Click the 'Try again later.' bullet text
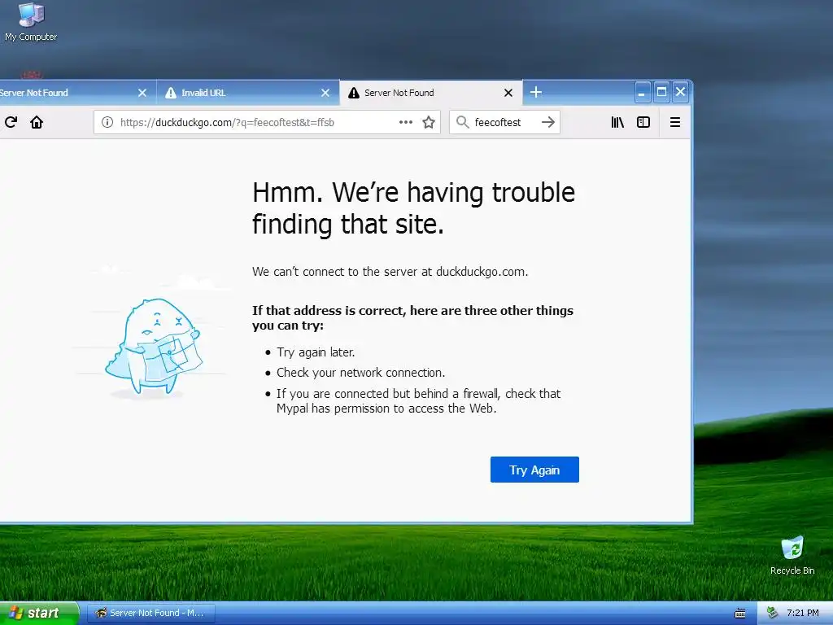This screenshot has width=833, height=625. click(316, 352)
